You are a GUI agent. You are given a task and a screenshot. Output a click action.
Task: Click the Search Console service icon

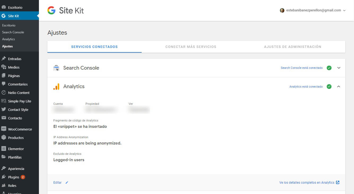56,68
